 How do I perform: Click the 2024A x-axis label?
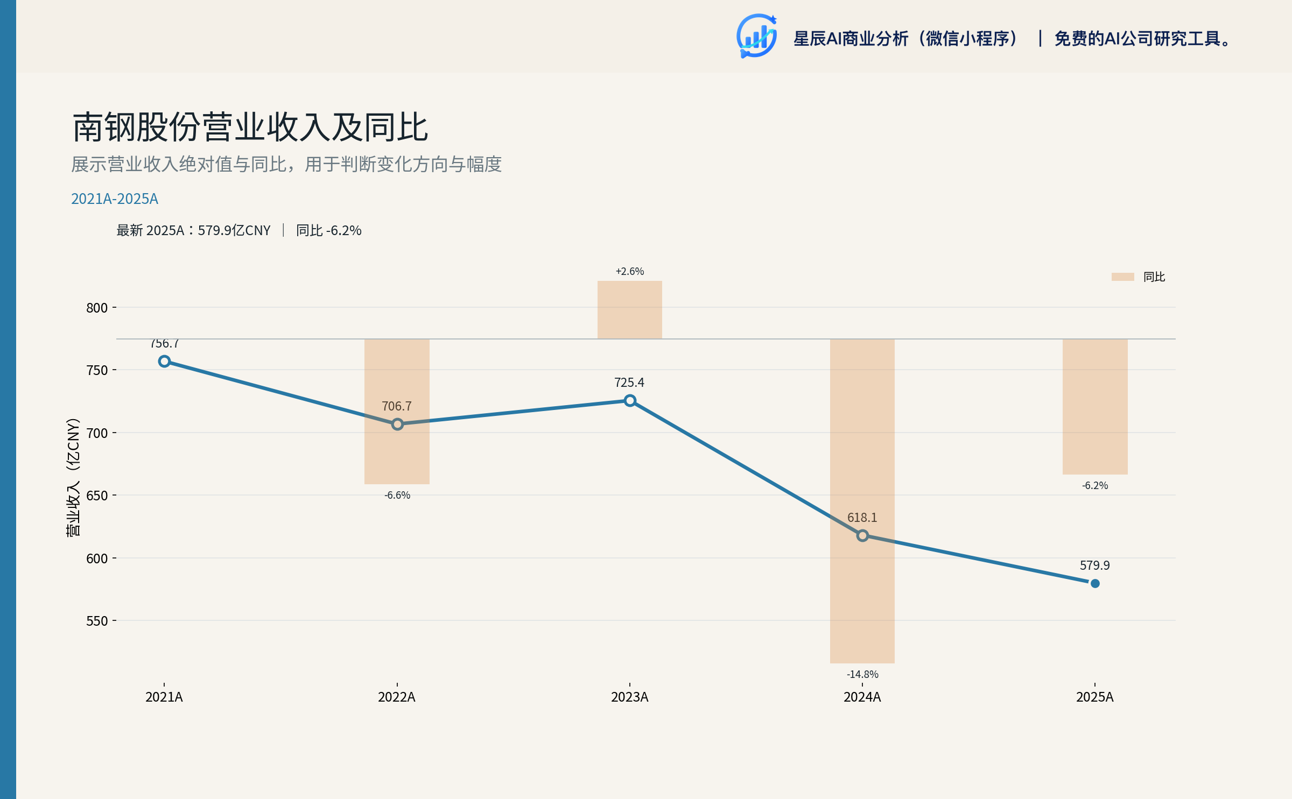[862, 697]
